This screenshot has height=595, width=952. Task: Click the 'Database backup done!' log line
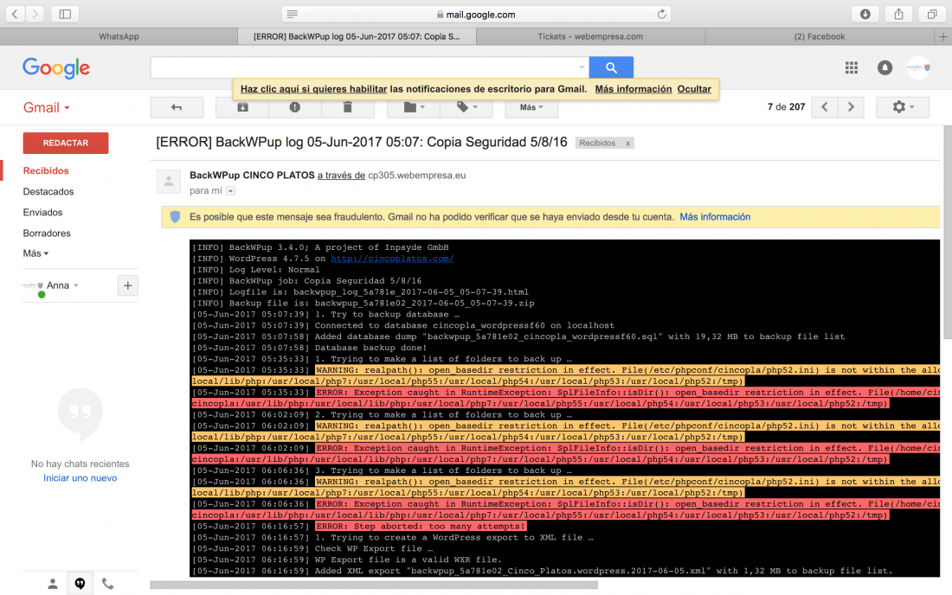tap(370, 349)
